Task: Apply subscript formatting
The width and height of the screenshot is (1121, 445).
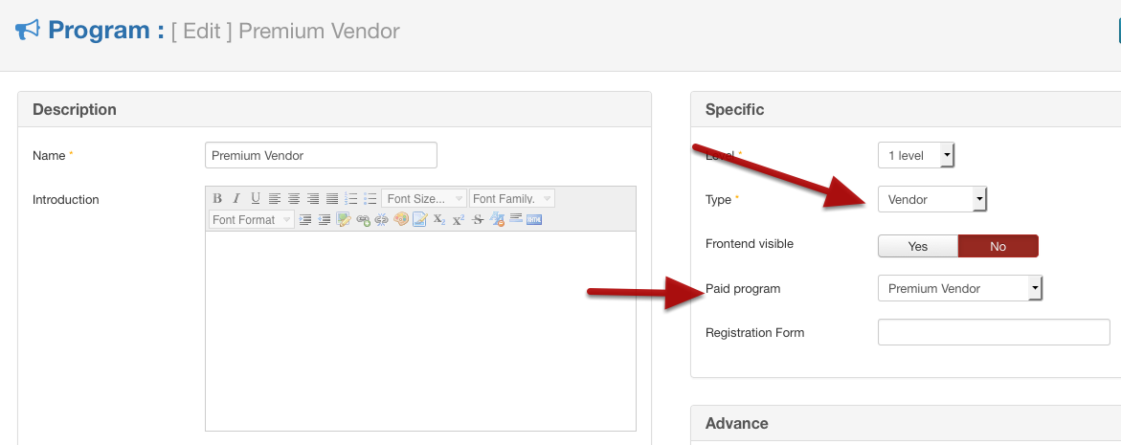Action: pos(439,220)
